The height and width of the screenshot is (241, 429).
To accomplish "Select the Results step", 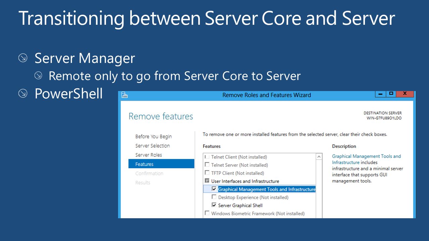I will [143, 183].
